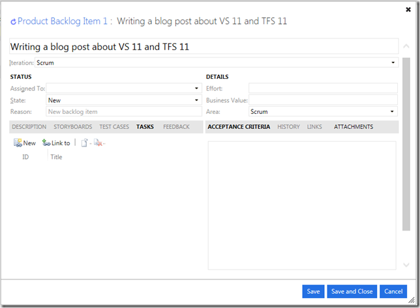Viewport: 420px width, 308px height.
Task: Click the dialog resize grip icon
Action: click(412, 301)
